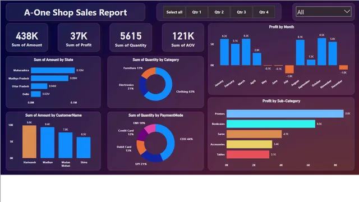359x202 pixels.
Task: Click the Profit by Sub-Category chart title
Action: (281, 101)
